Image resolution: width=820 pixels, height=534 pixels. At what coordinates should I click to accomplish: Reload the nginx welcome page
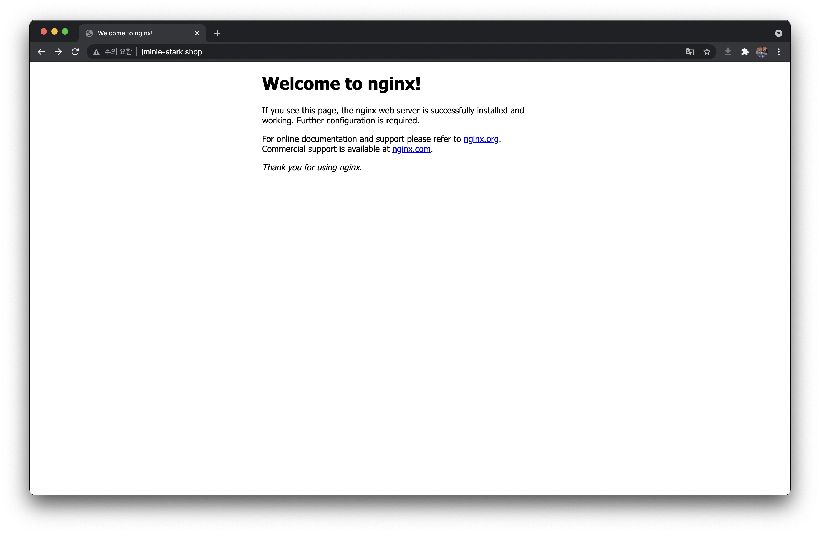(75, 52)
